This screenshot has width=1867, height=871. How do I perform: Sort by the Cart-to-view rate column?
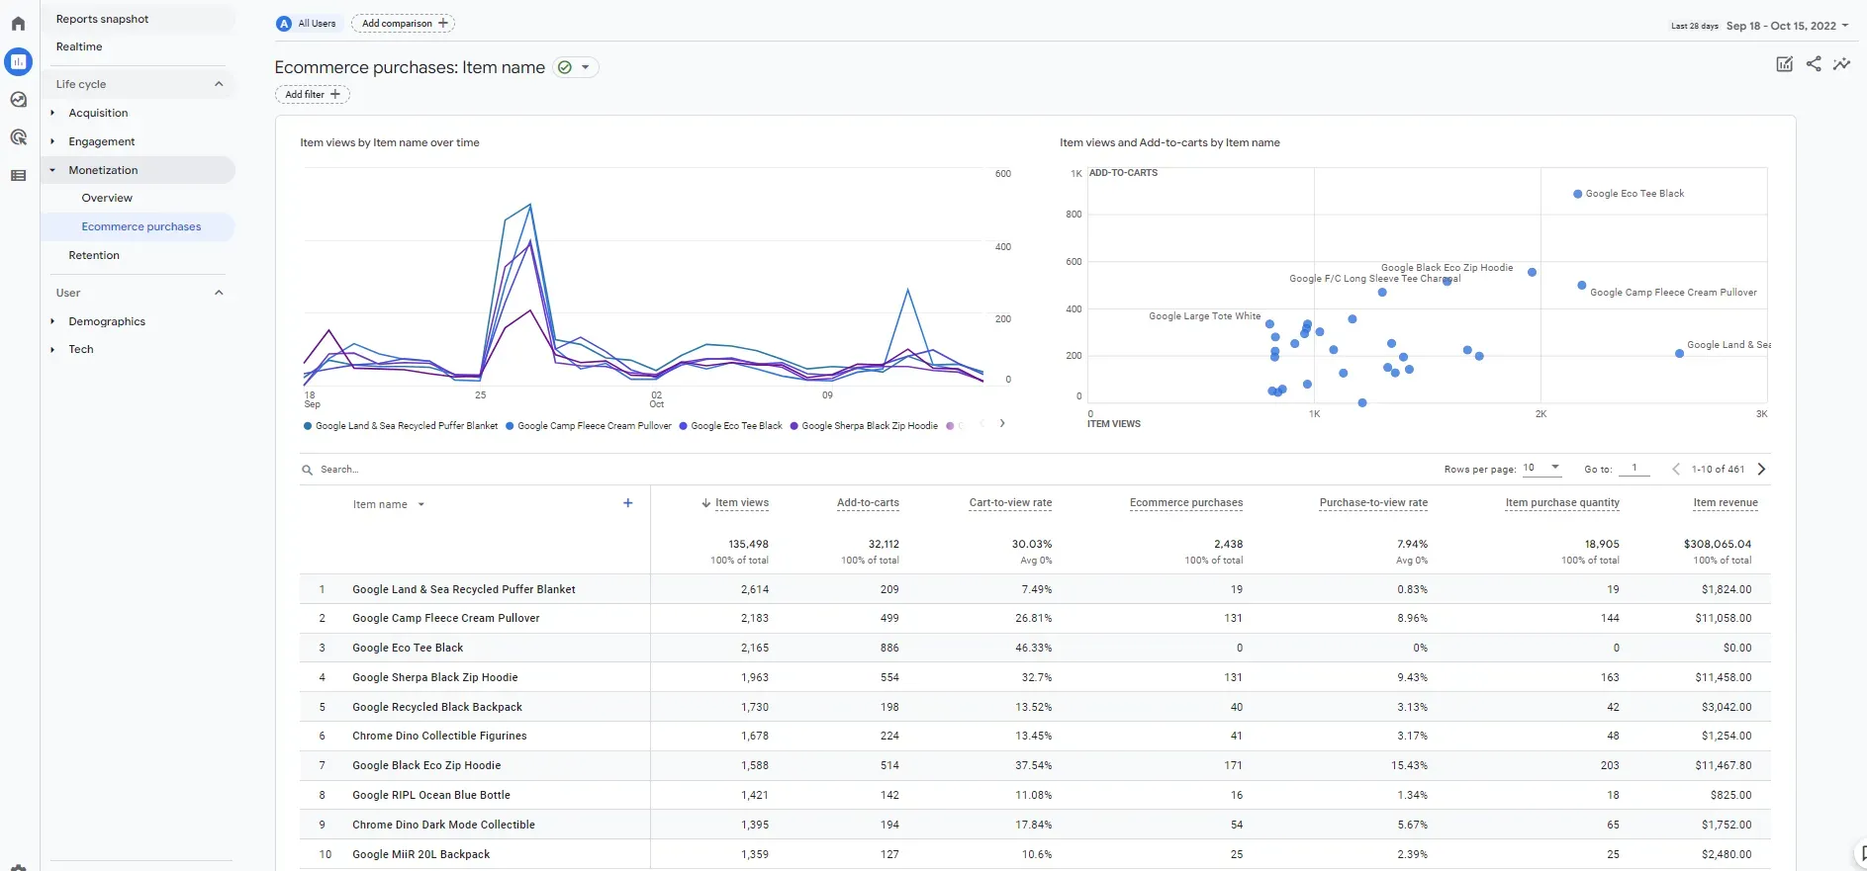(1010, 503)
